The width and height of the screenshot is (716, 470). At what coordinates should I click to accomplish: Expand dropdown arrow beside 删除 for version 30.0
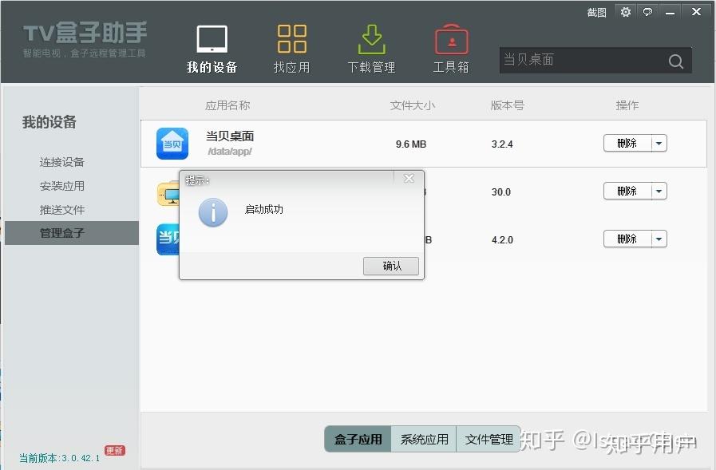pos(659,191)
